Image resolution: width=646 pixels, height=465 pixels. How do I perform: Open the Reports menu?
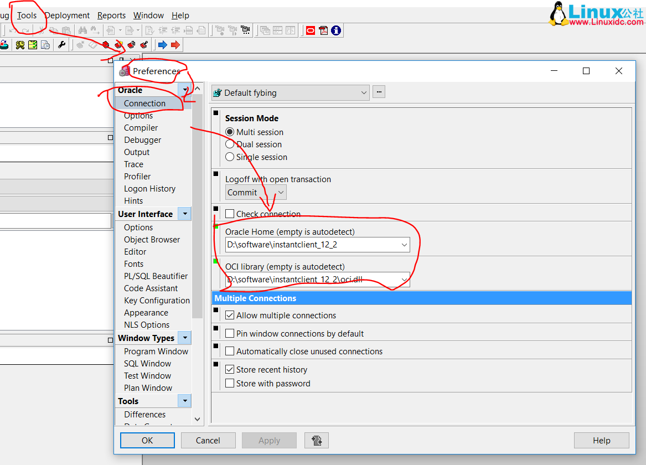[x=111, y=15]
